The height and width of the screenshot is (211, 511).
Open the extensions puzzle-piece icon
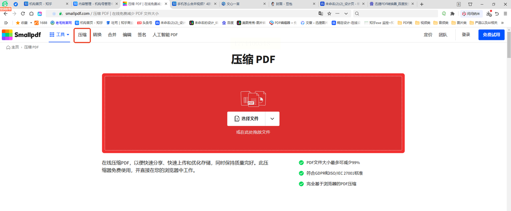coord(452,13)
